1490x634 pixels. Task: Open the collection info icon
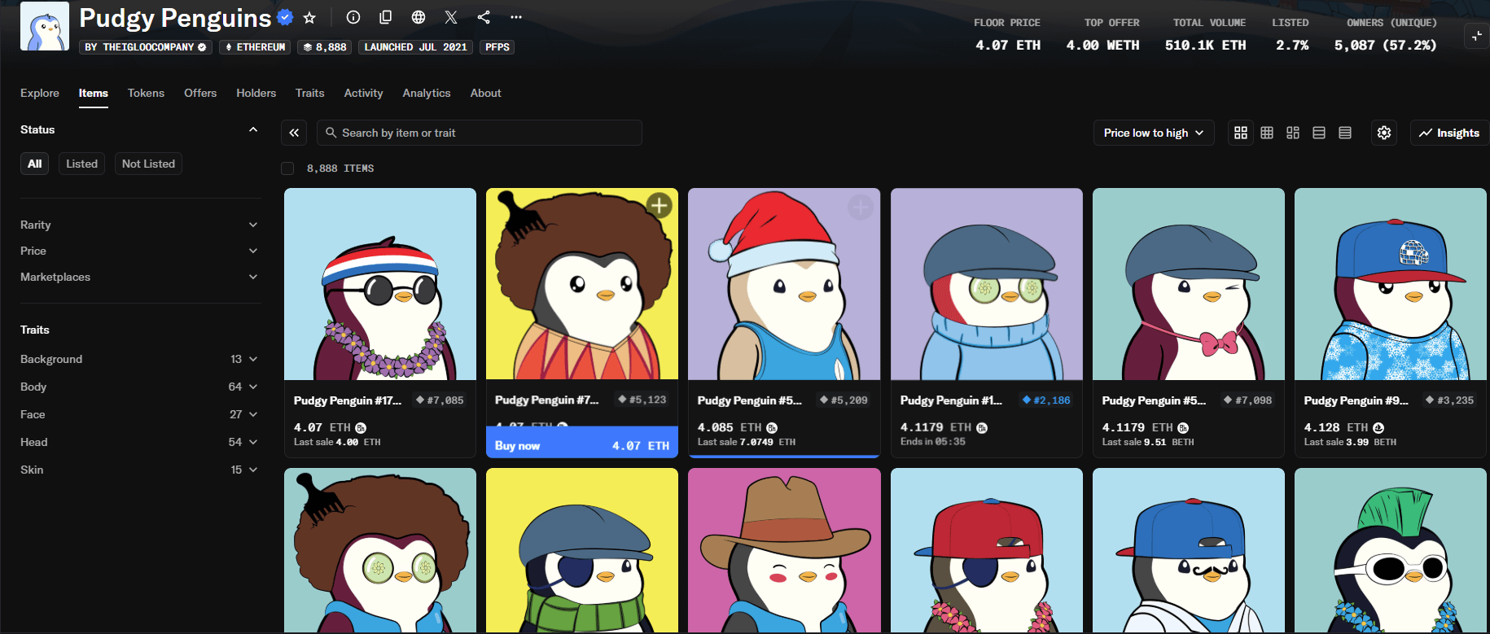click(353, 17)
